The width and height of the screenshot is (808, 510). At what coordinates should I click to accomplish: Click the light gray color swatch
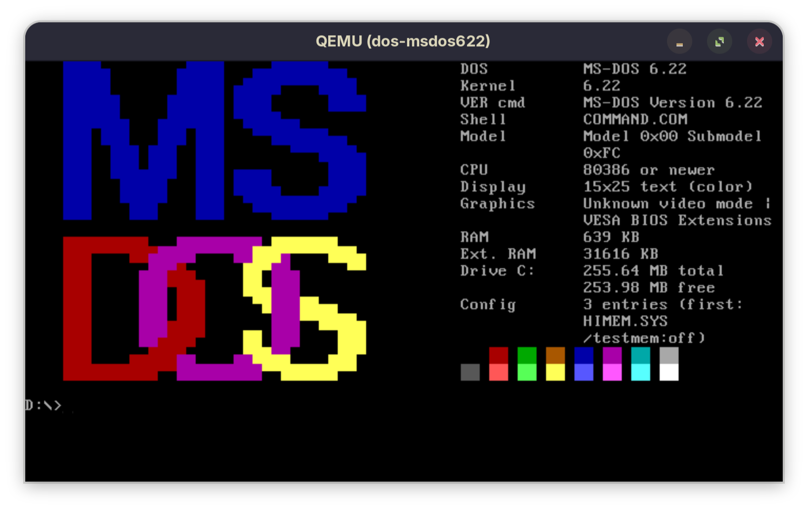(x=669, y=355)
